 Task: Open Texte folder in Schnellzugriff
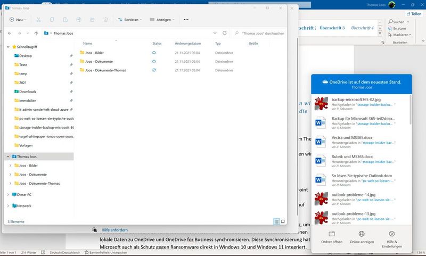tap(23, 64)
